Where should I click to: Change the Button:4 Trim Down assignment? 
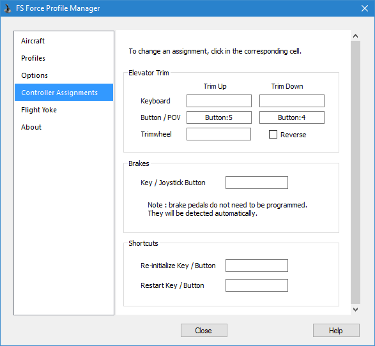pos(292,117)
